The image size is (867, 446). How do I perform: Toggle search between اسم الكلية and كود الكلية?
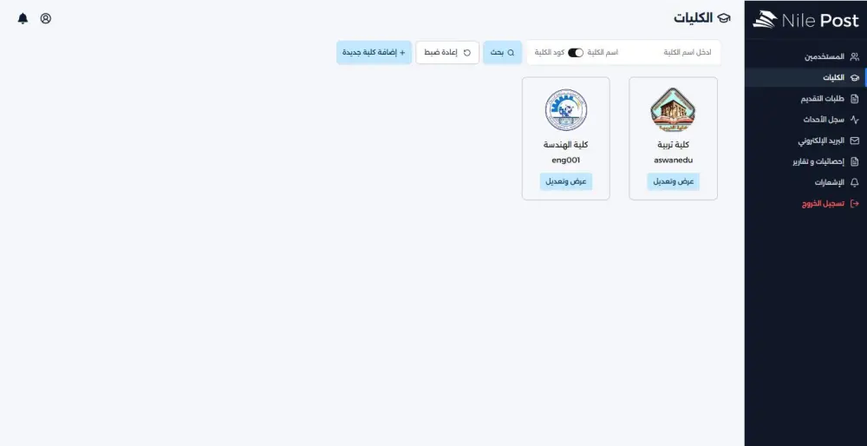coord(576,53)
